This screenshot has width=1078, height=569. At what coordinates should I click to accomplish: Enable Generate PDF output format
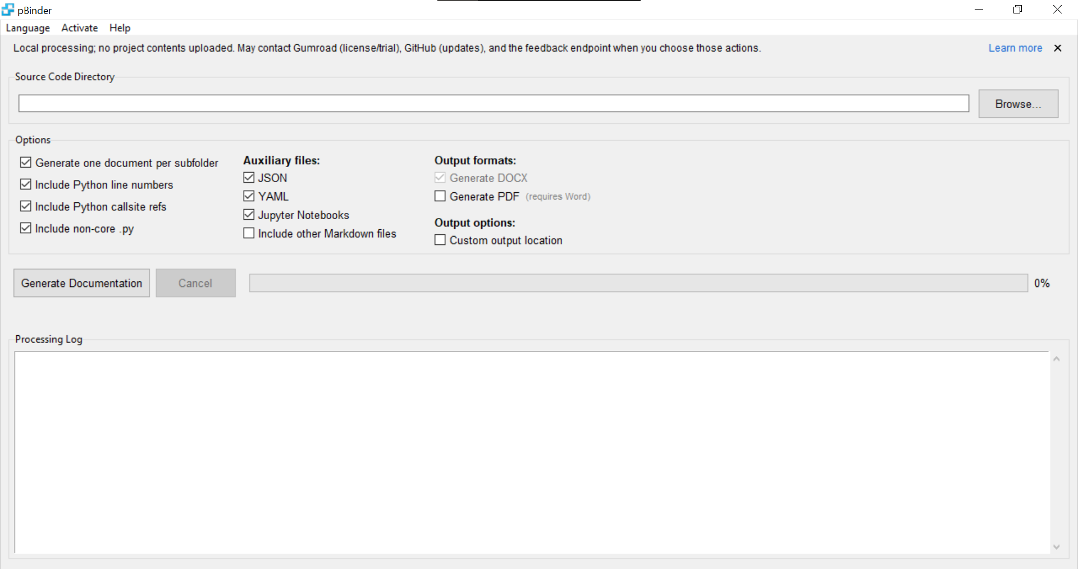tap(440, 196)
